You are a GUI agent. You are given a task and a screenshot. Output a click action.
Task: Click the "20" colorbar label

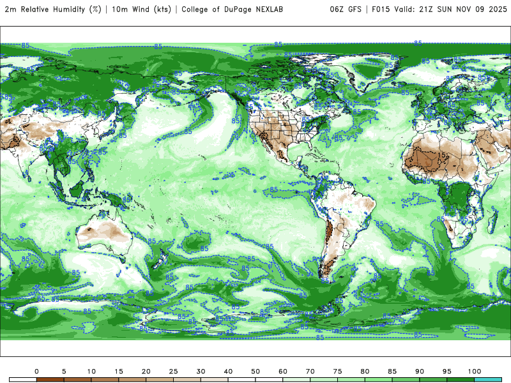(146, 372)
